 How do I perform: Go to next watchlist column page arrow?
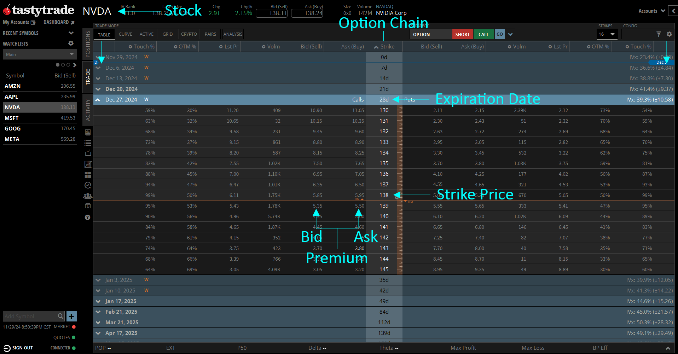point(75,65)
